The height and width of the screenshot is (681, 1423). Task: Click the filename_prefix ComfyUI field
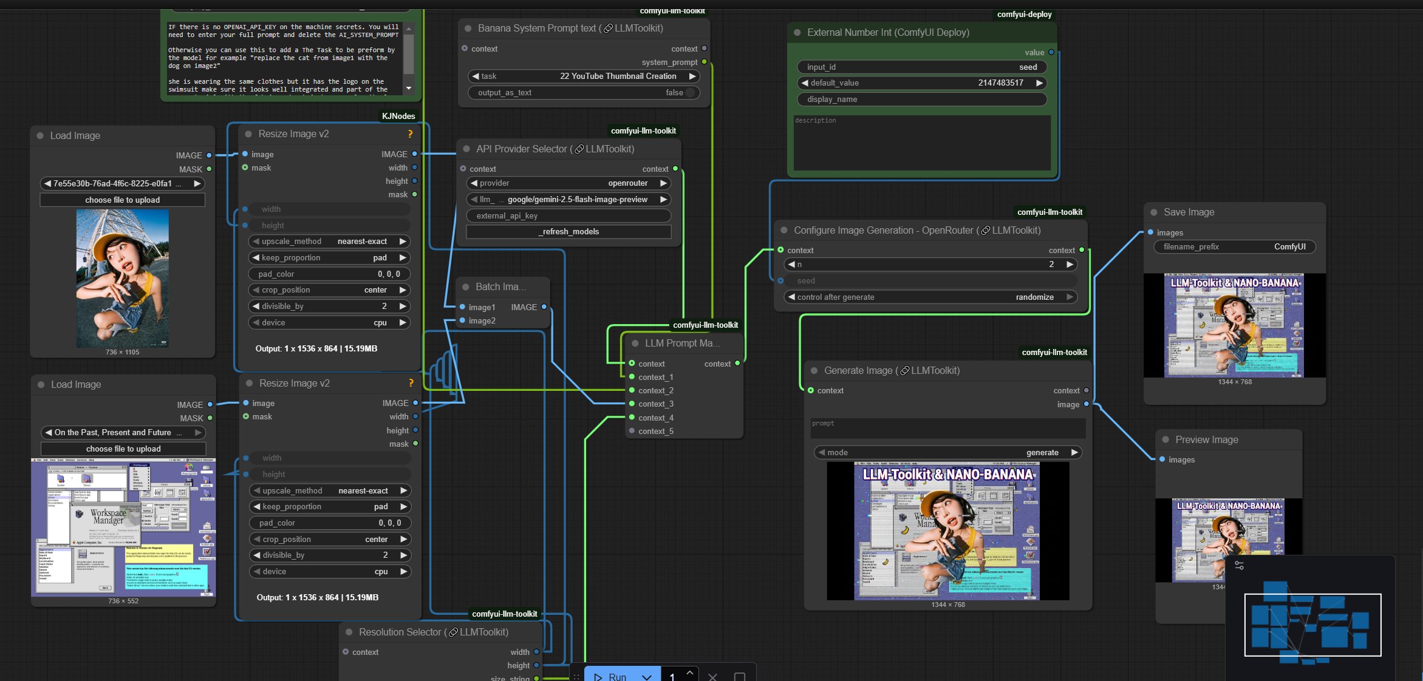click(1234, 246)
